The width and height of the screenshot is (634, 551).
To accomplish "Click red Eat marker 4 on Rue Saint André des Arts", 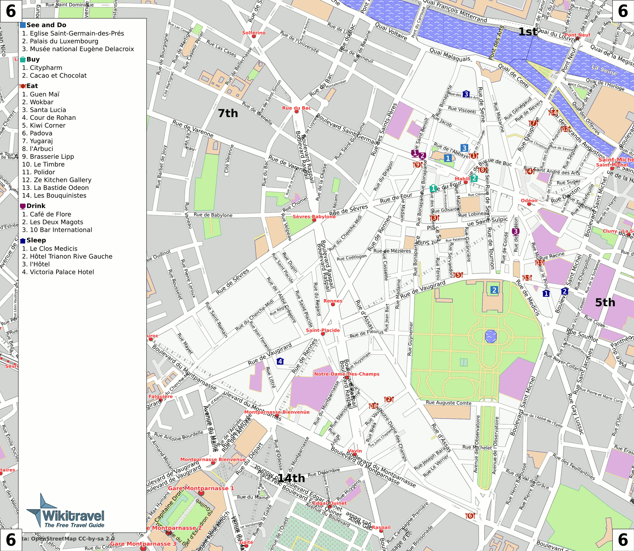I will (530, 171).
